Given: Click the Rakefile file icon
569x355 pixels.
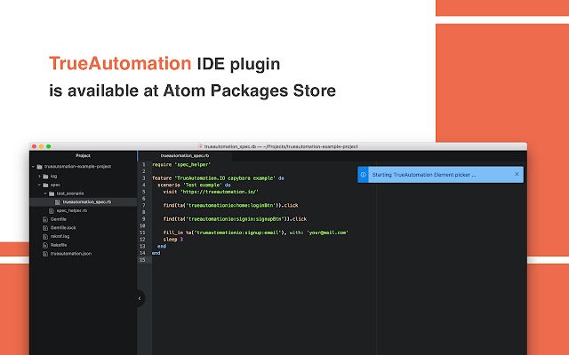Looking at the screenshot, I should click(45, 245).
